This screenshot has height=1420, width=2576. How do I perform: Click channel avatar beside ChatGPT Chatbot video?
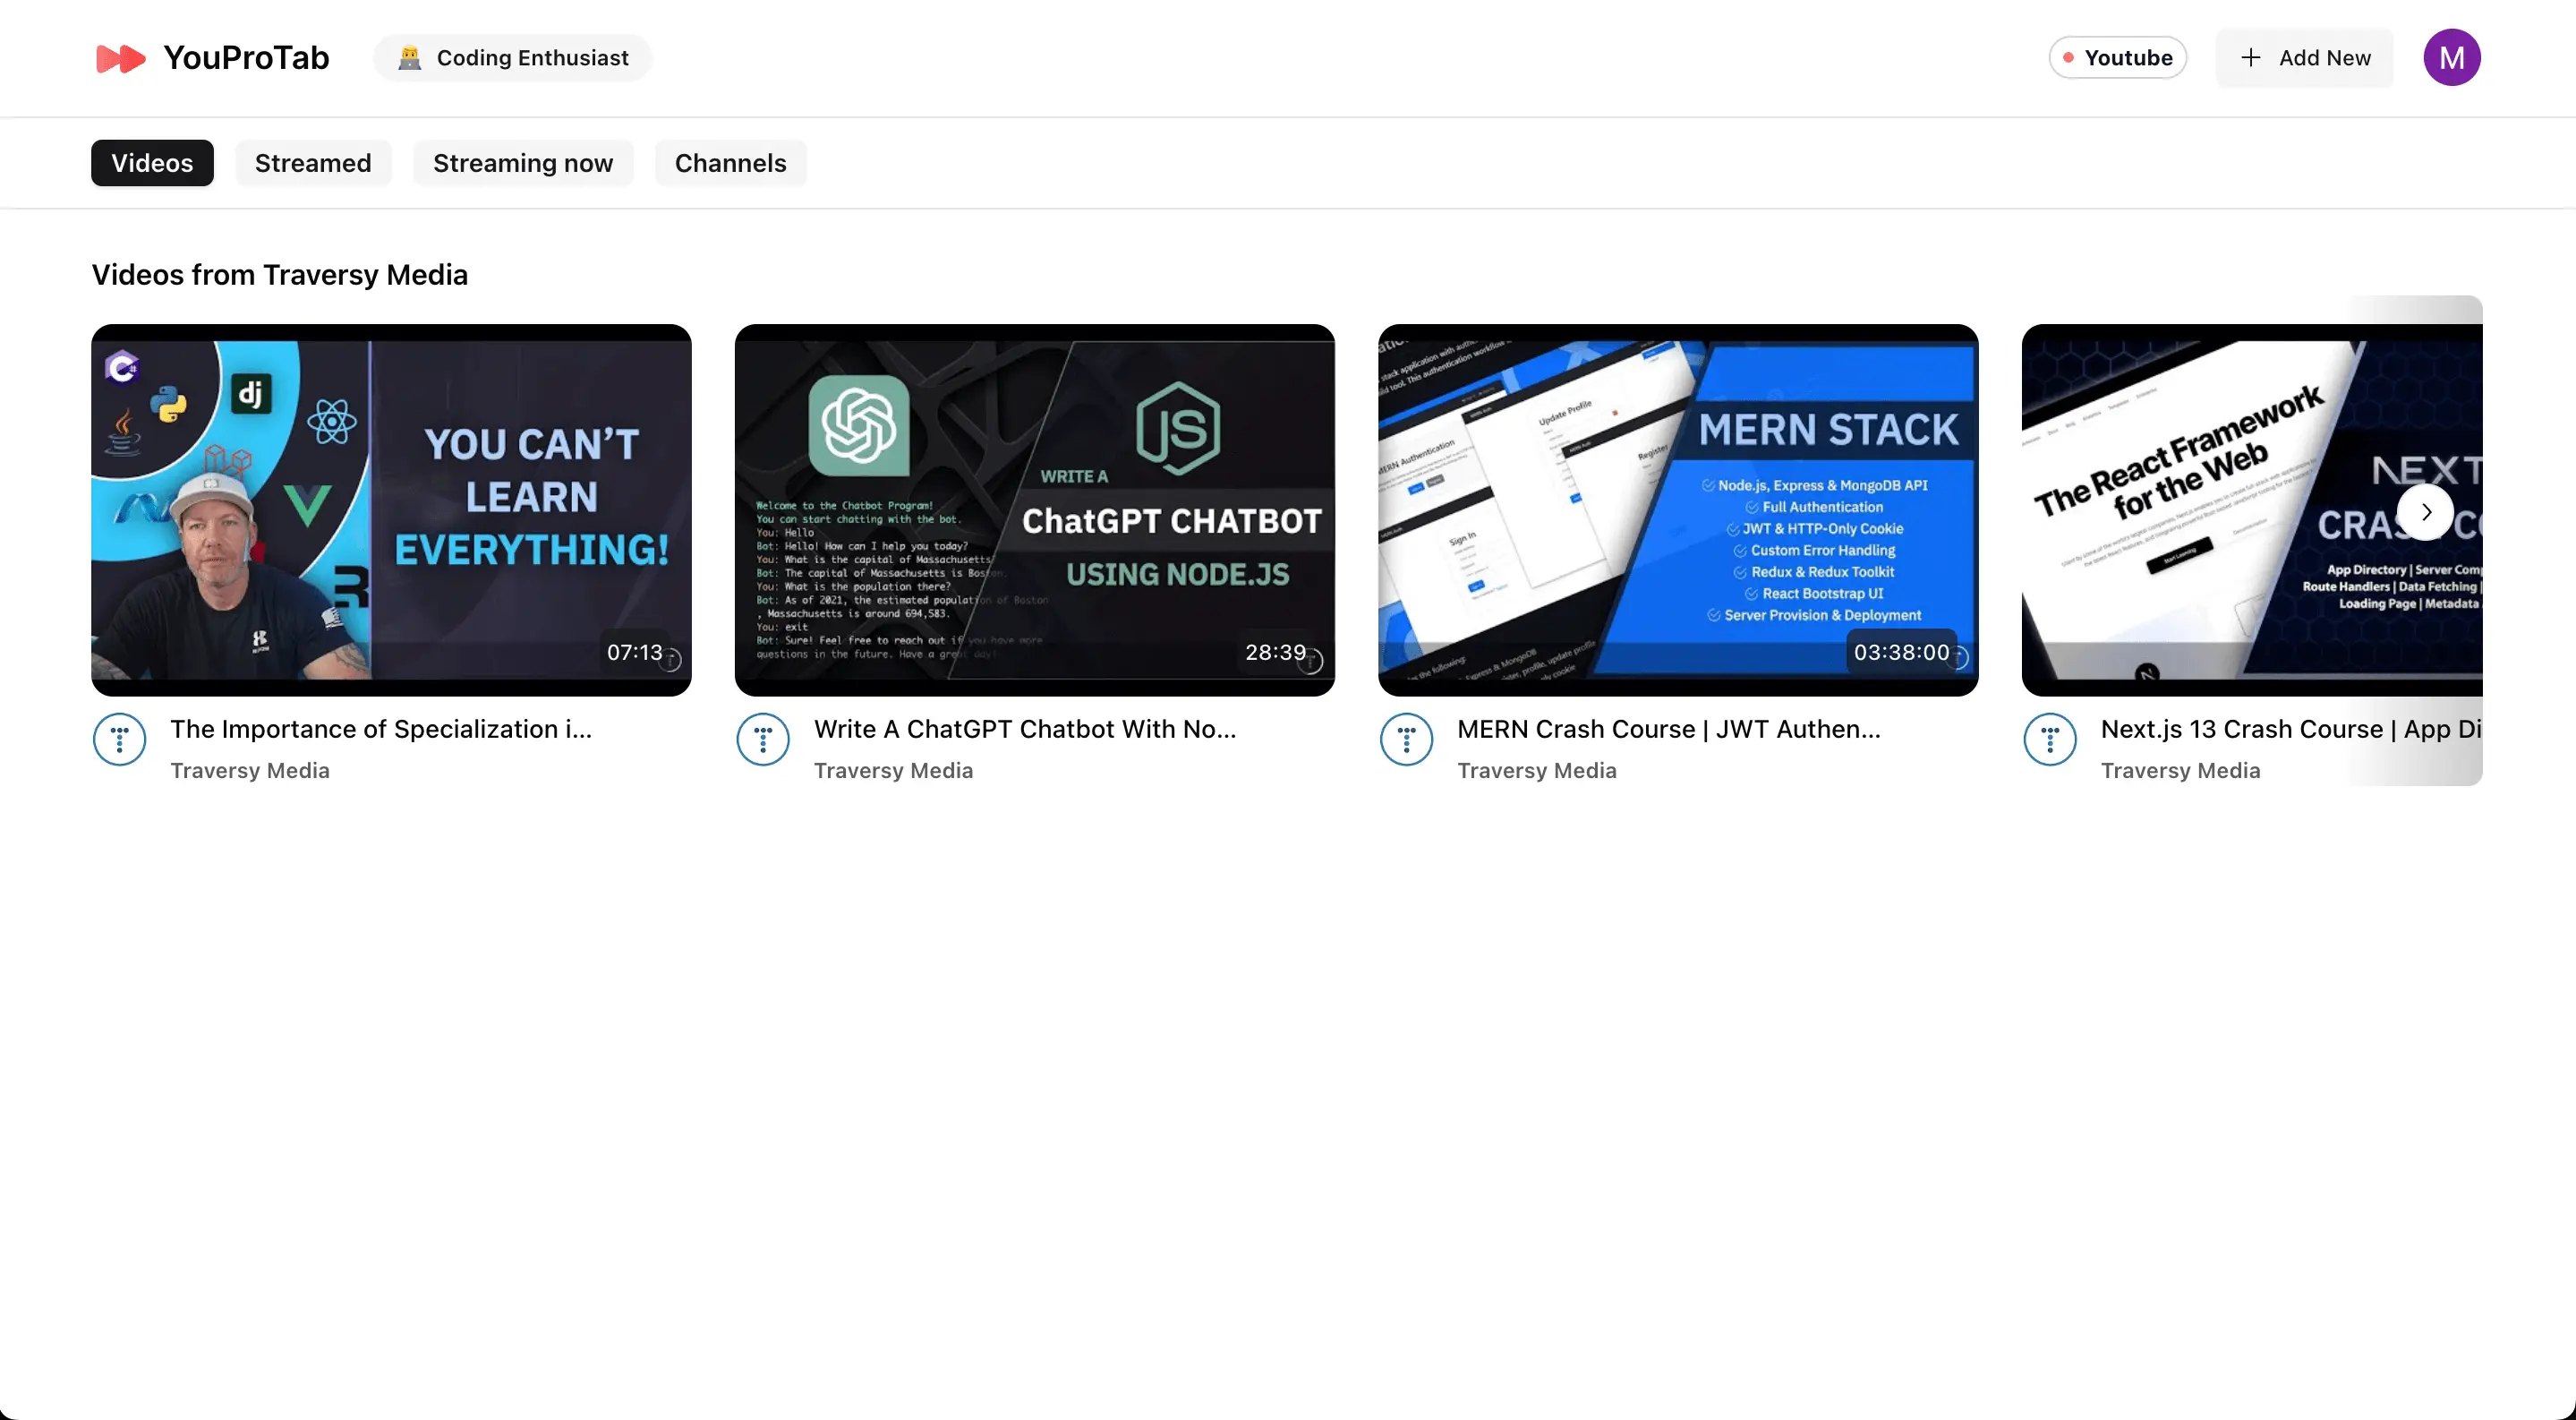point(763,740)
